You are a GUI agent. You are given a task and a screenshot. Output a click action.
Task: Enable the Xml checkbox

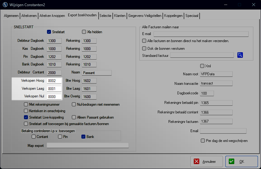coord(202,66)
